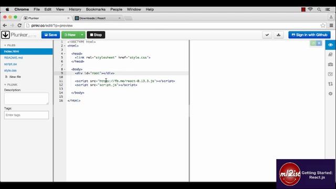Open the File menu

pos(37,9)
